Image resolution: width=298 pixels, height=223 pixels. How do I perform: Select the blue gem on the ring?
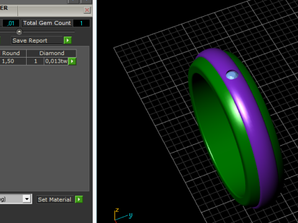click(x=232, y=75)
